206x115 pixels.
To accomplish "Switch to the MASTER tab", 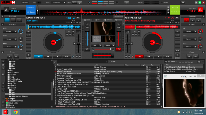I will click(119, 20).
